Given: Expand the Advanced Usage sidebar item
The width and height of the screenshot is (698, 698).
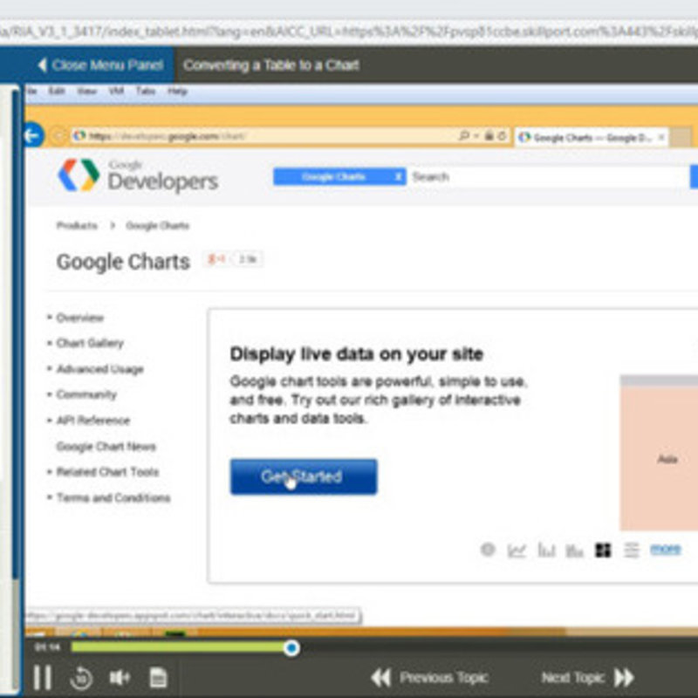Looking at the screenshot, I should click(99, 369).
